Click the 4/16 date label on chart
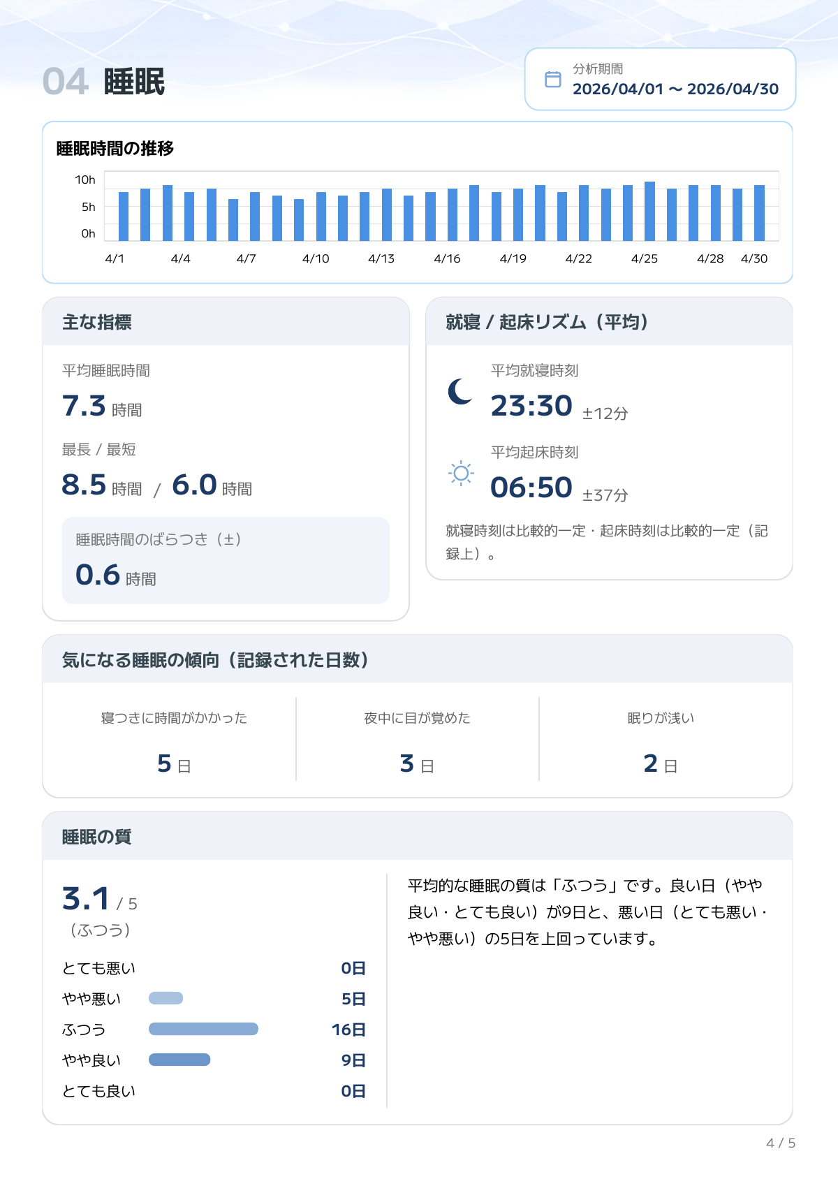 click(x=447, y=258)
